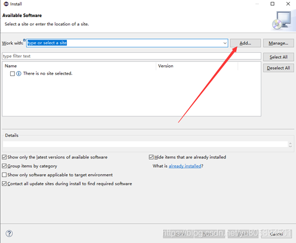The height and width of the screenshot is (243, 296).
Task: Click the Add... button
Action: 245,43
